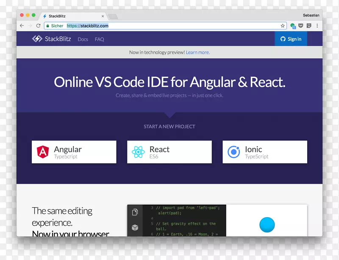Click the green extension icon with badge
The height and width of the screenshot is (260, 339).
click(x=293, y=26)
